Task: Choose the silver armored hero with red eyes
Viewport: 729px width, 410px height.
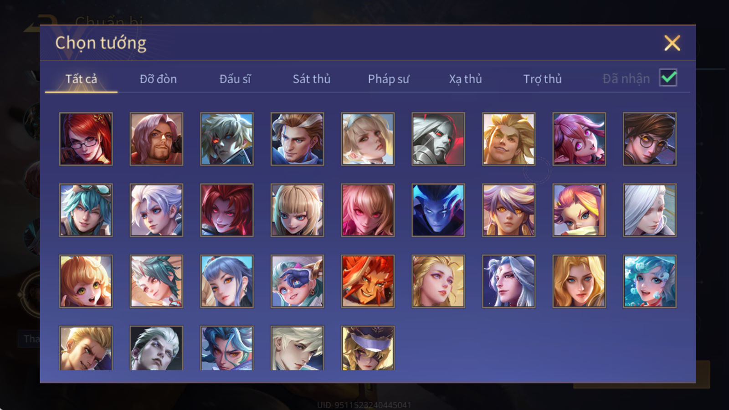Action: tap(438, 139)
